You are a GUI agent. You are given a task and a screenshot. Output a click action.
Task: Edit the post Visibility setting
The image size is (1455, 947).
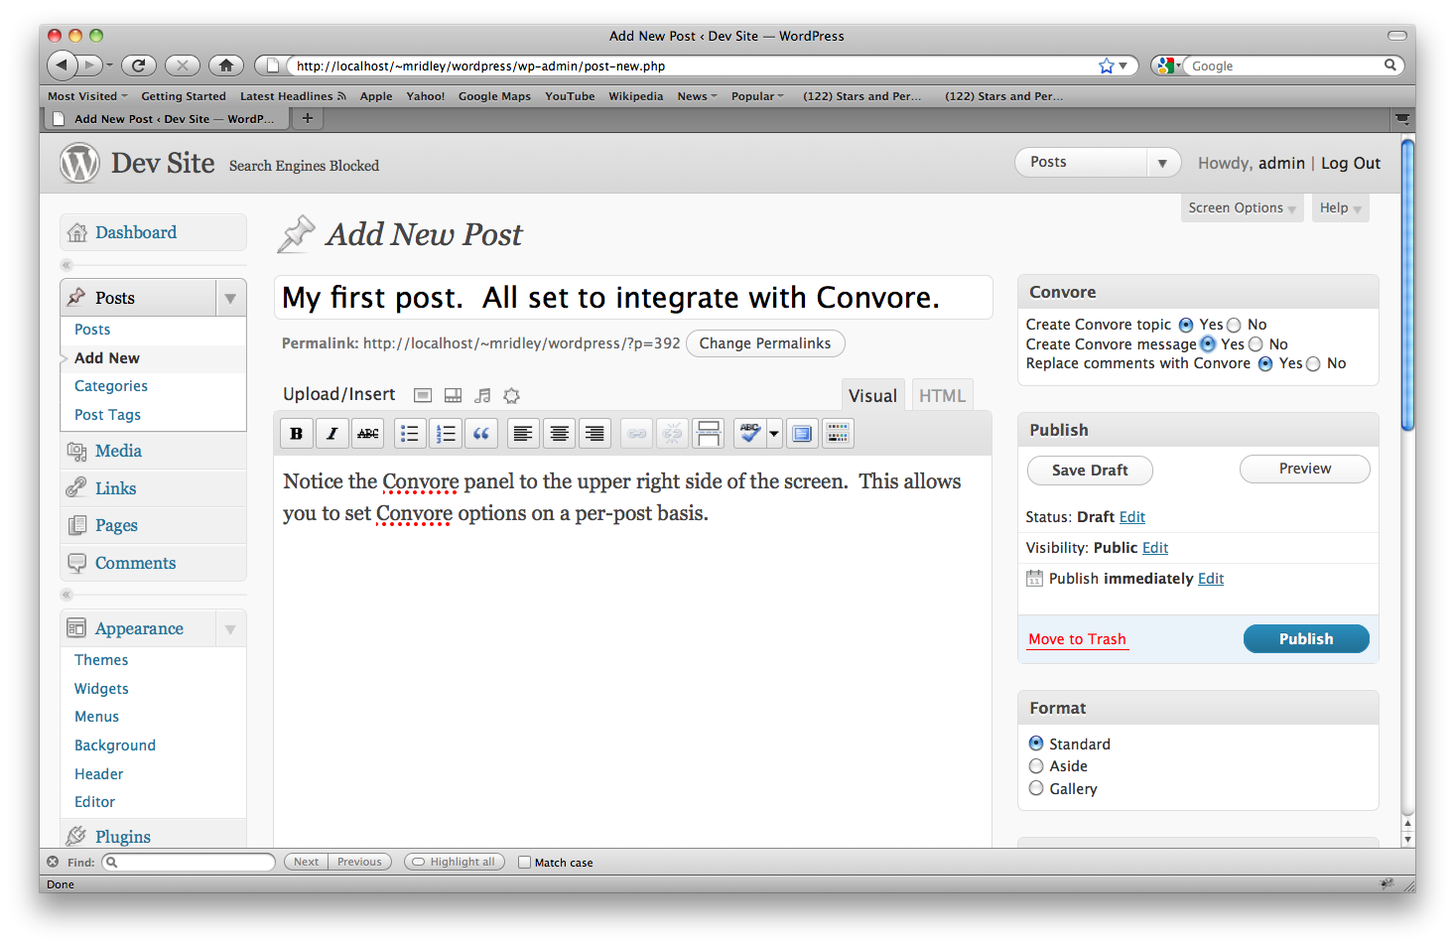coord(1155,548)
